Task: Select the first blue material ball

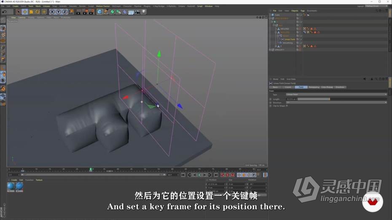Action: (11, 186)
